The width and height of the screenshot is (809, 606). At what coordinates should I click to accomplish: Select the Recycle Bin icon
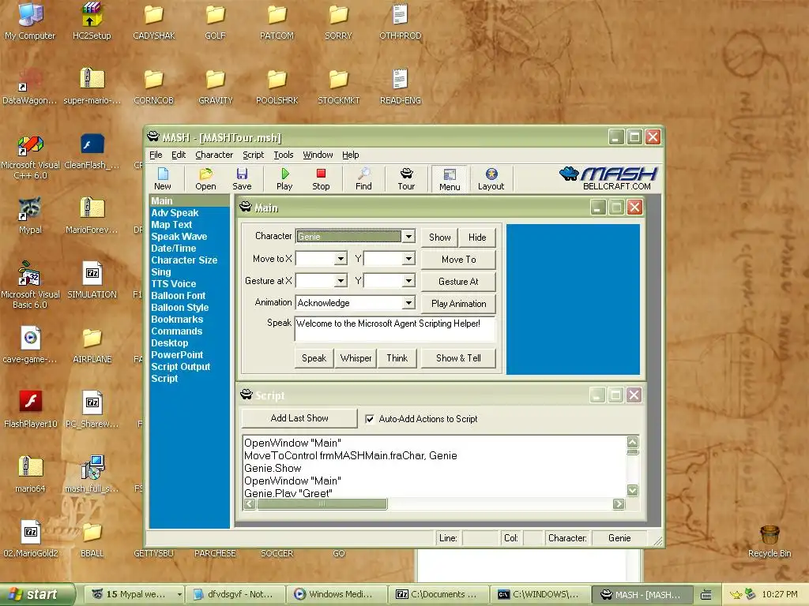pyautogui.click(x=769, y=541)
